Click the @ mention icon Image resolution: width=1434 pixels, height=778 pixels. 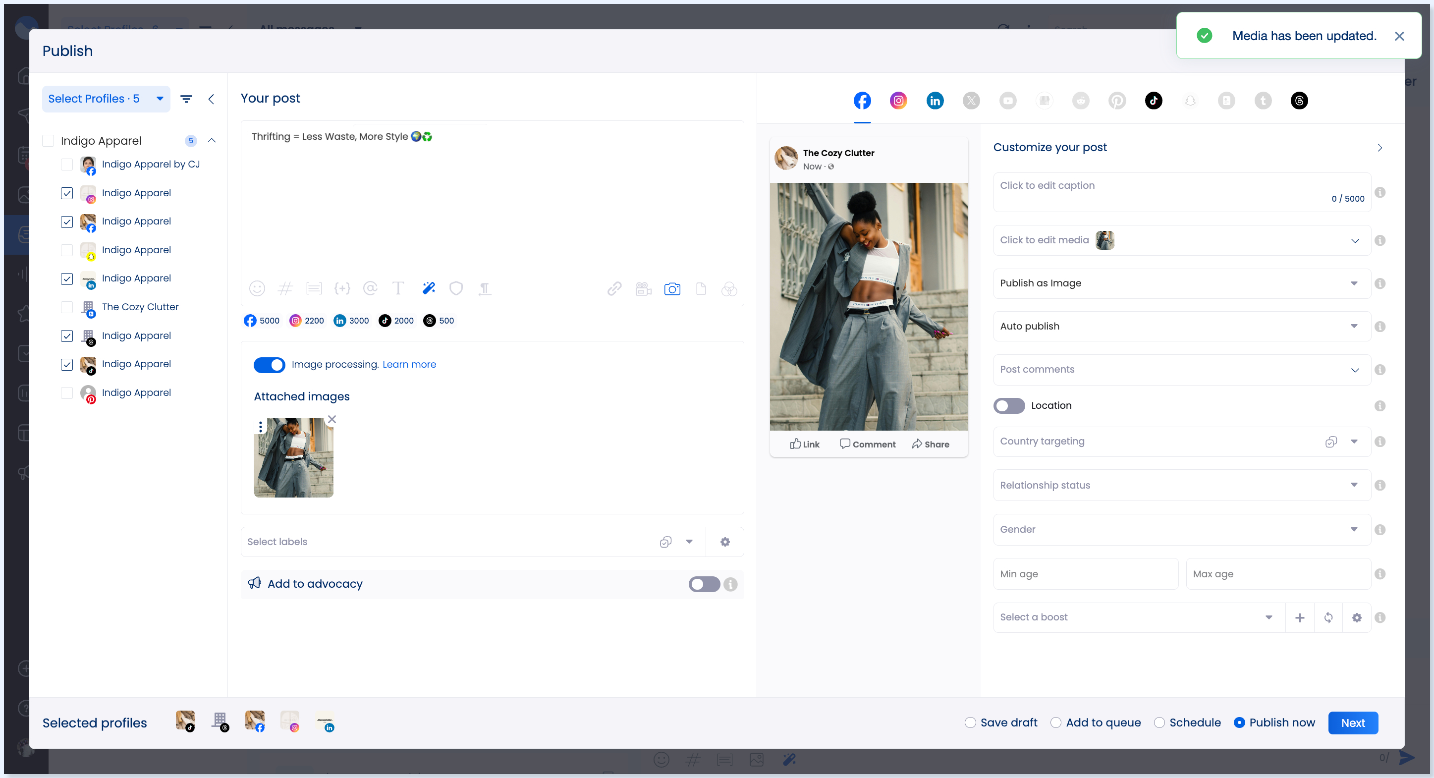tap(370, 288)
